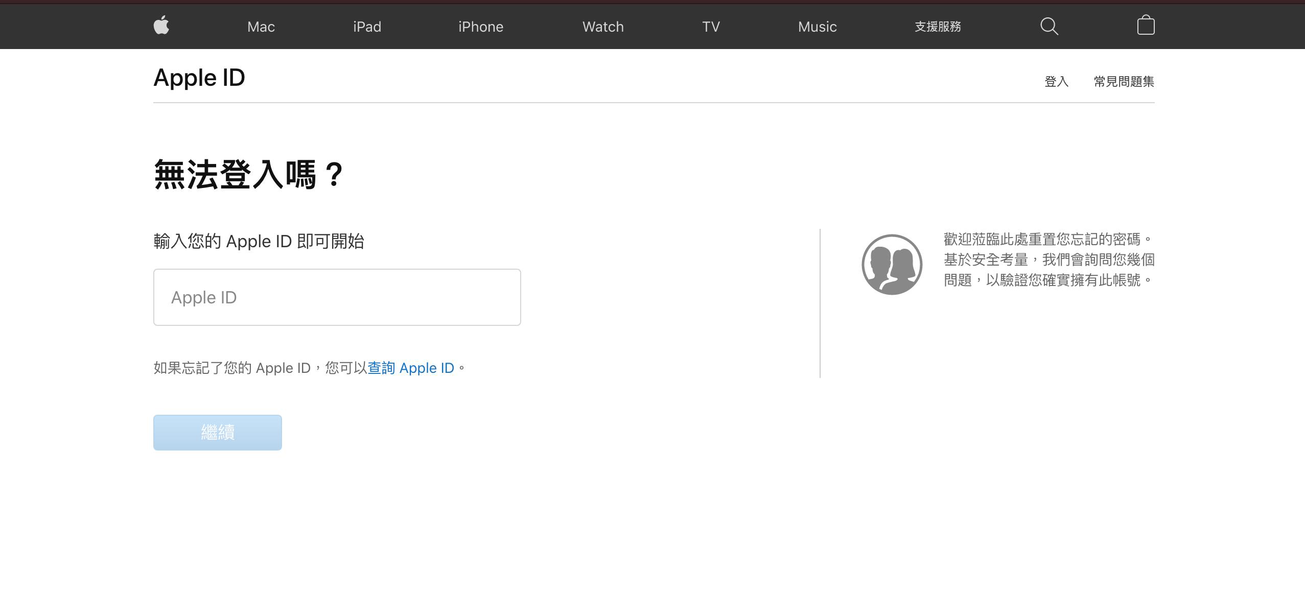Click the Apple logo icon
This screenshot has width=1305, height=616.
tap(161, 26)
